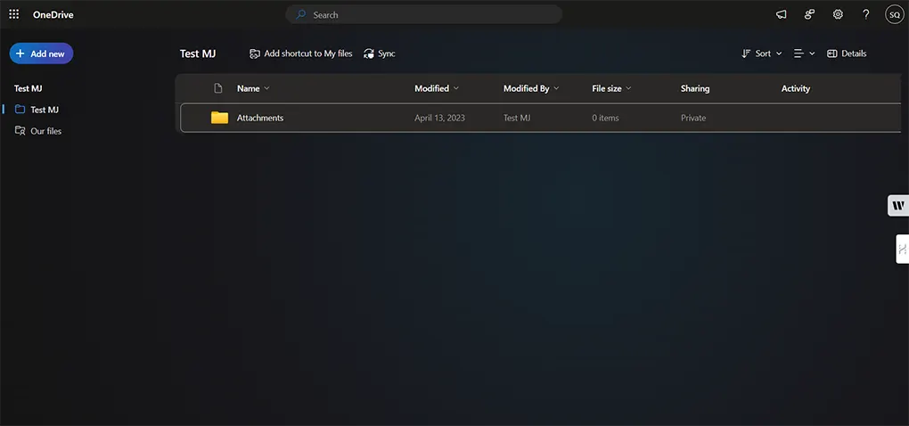Open the SQ account avatar

[895, 14]
